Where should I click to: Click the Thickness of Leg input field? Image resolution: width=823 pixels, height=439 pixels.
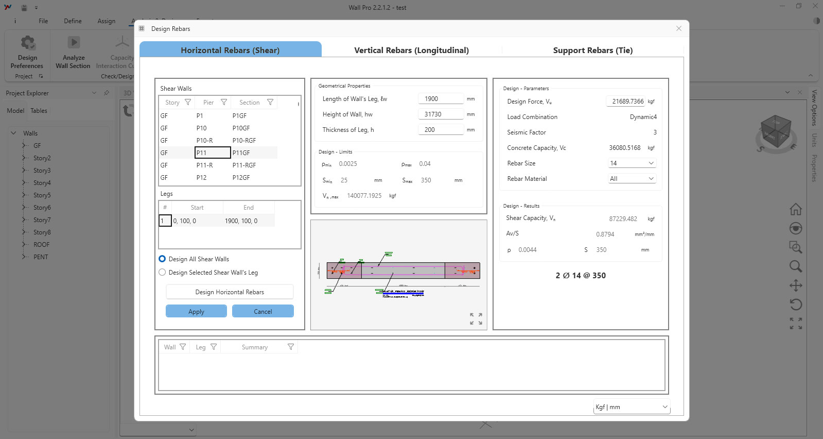(441, 130)
